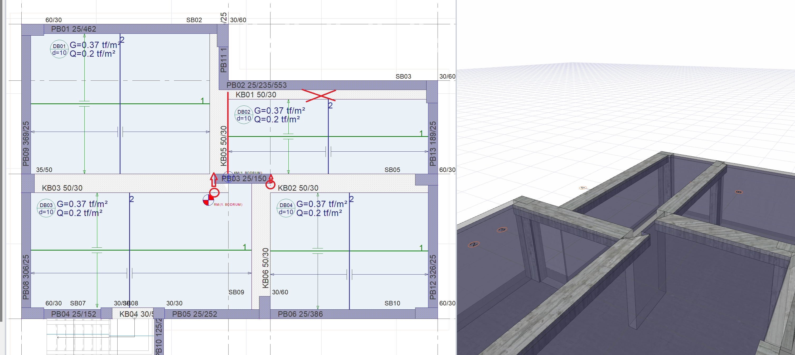Select the DB04 slab circle tag
Image resolution: width=795 pixels, height=355 pixels.
286,208
